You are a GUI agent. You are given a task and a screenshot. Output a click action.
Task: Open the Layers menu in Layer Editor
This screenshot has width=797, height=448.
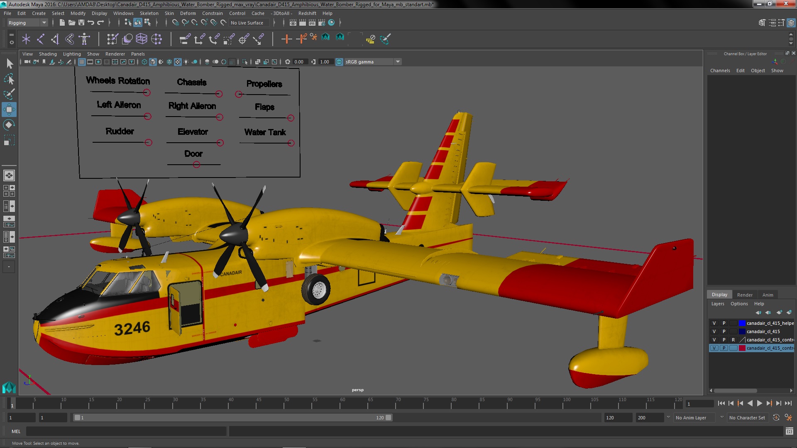tap(718, 304)
